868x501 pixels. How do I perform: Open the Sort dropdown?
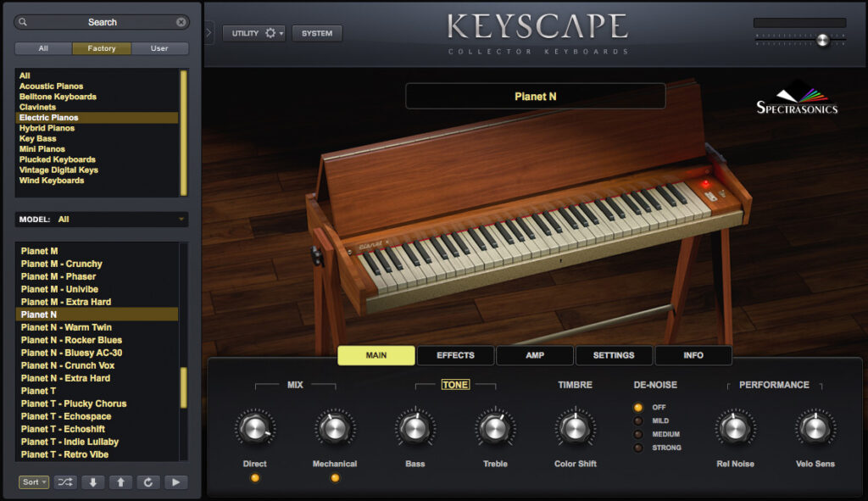[31, 482]
